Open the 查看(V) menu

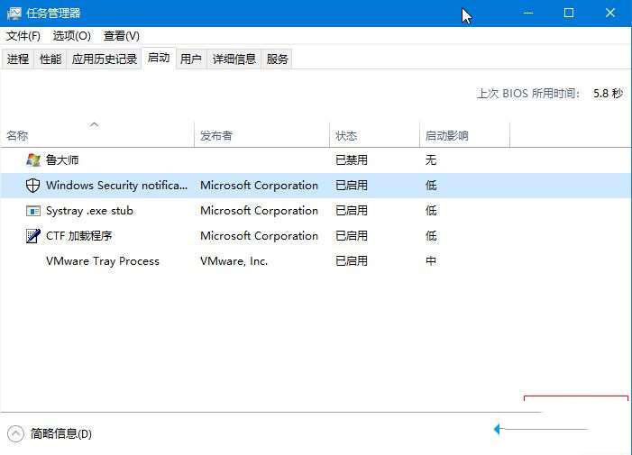point(122,36)
